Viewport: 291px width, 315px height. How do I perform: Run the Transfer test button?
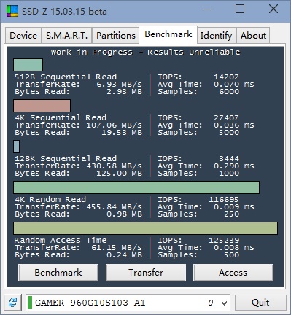click(146, 273)
